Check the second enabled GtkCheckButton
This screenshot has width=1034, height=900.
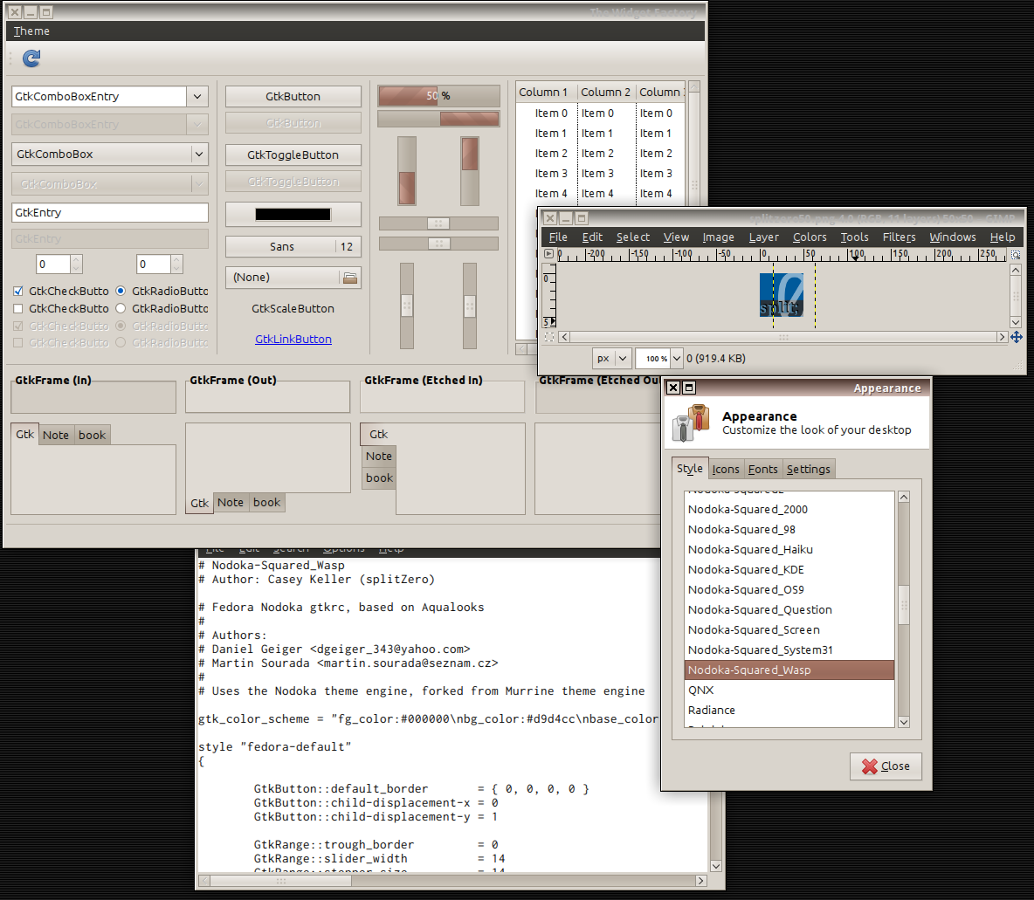point(18,308)
